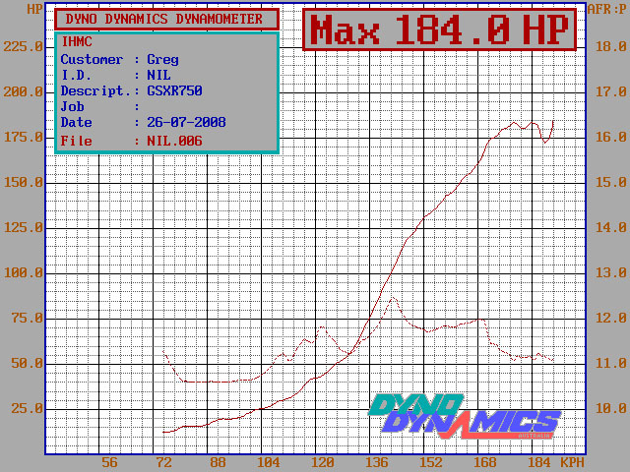This screenshot has height=472, width=630.
Task: Select the file name NIL.006
Action: (x=174, y=141)
